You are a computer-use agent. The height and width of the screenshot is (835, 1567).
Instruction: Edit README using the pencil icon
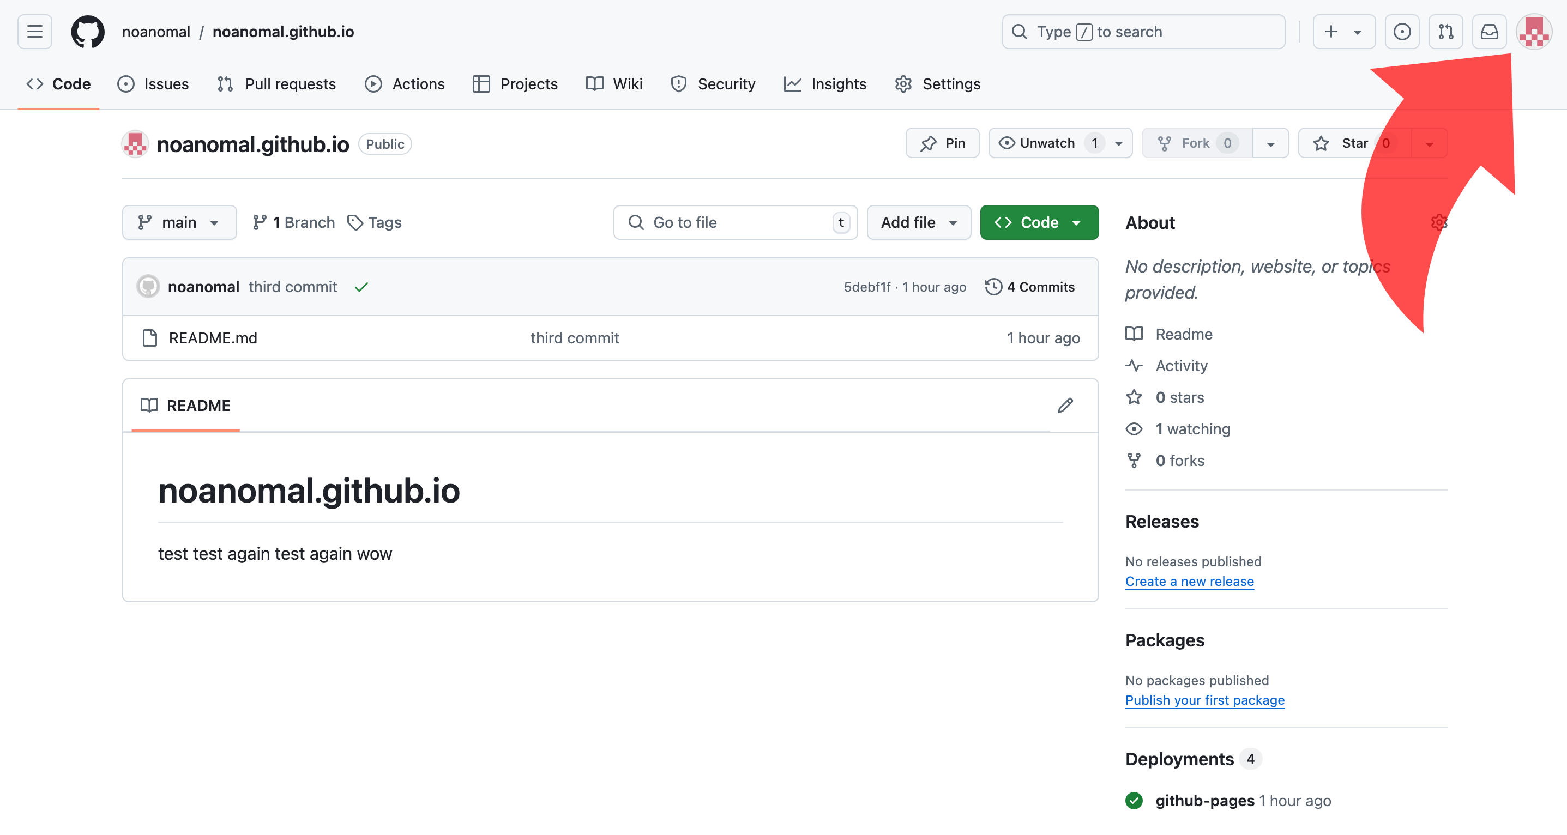[x=1065, y=406]
